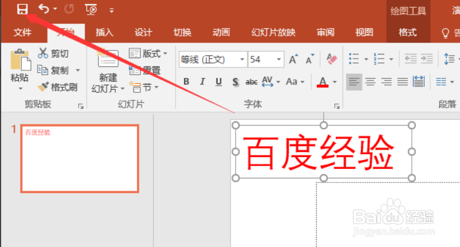Viewport: 460px width, 247px height.
Task: Switch to the 动画 (Animations) tab
Action: coord(221,32)
